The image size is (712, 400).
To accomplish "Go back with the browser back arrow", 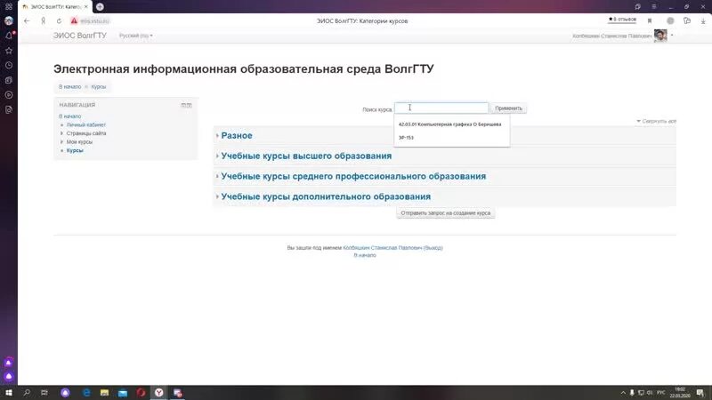I will coord(27,20).
